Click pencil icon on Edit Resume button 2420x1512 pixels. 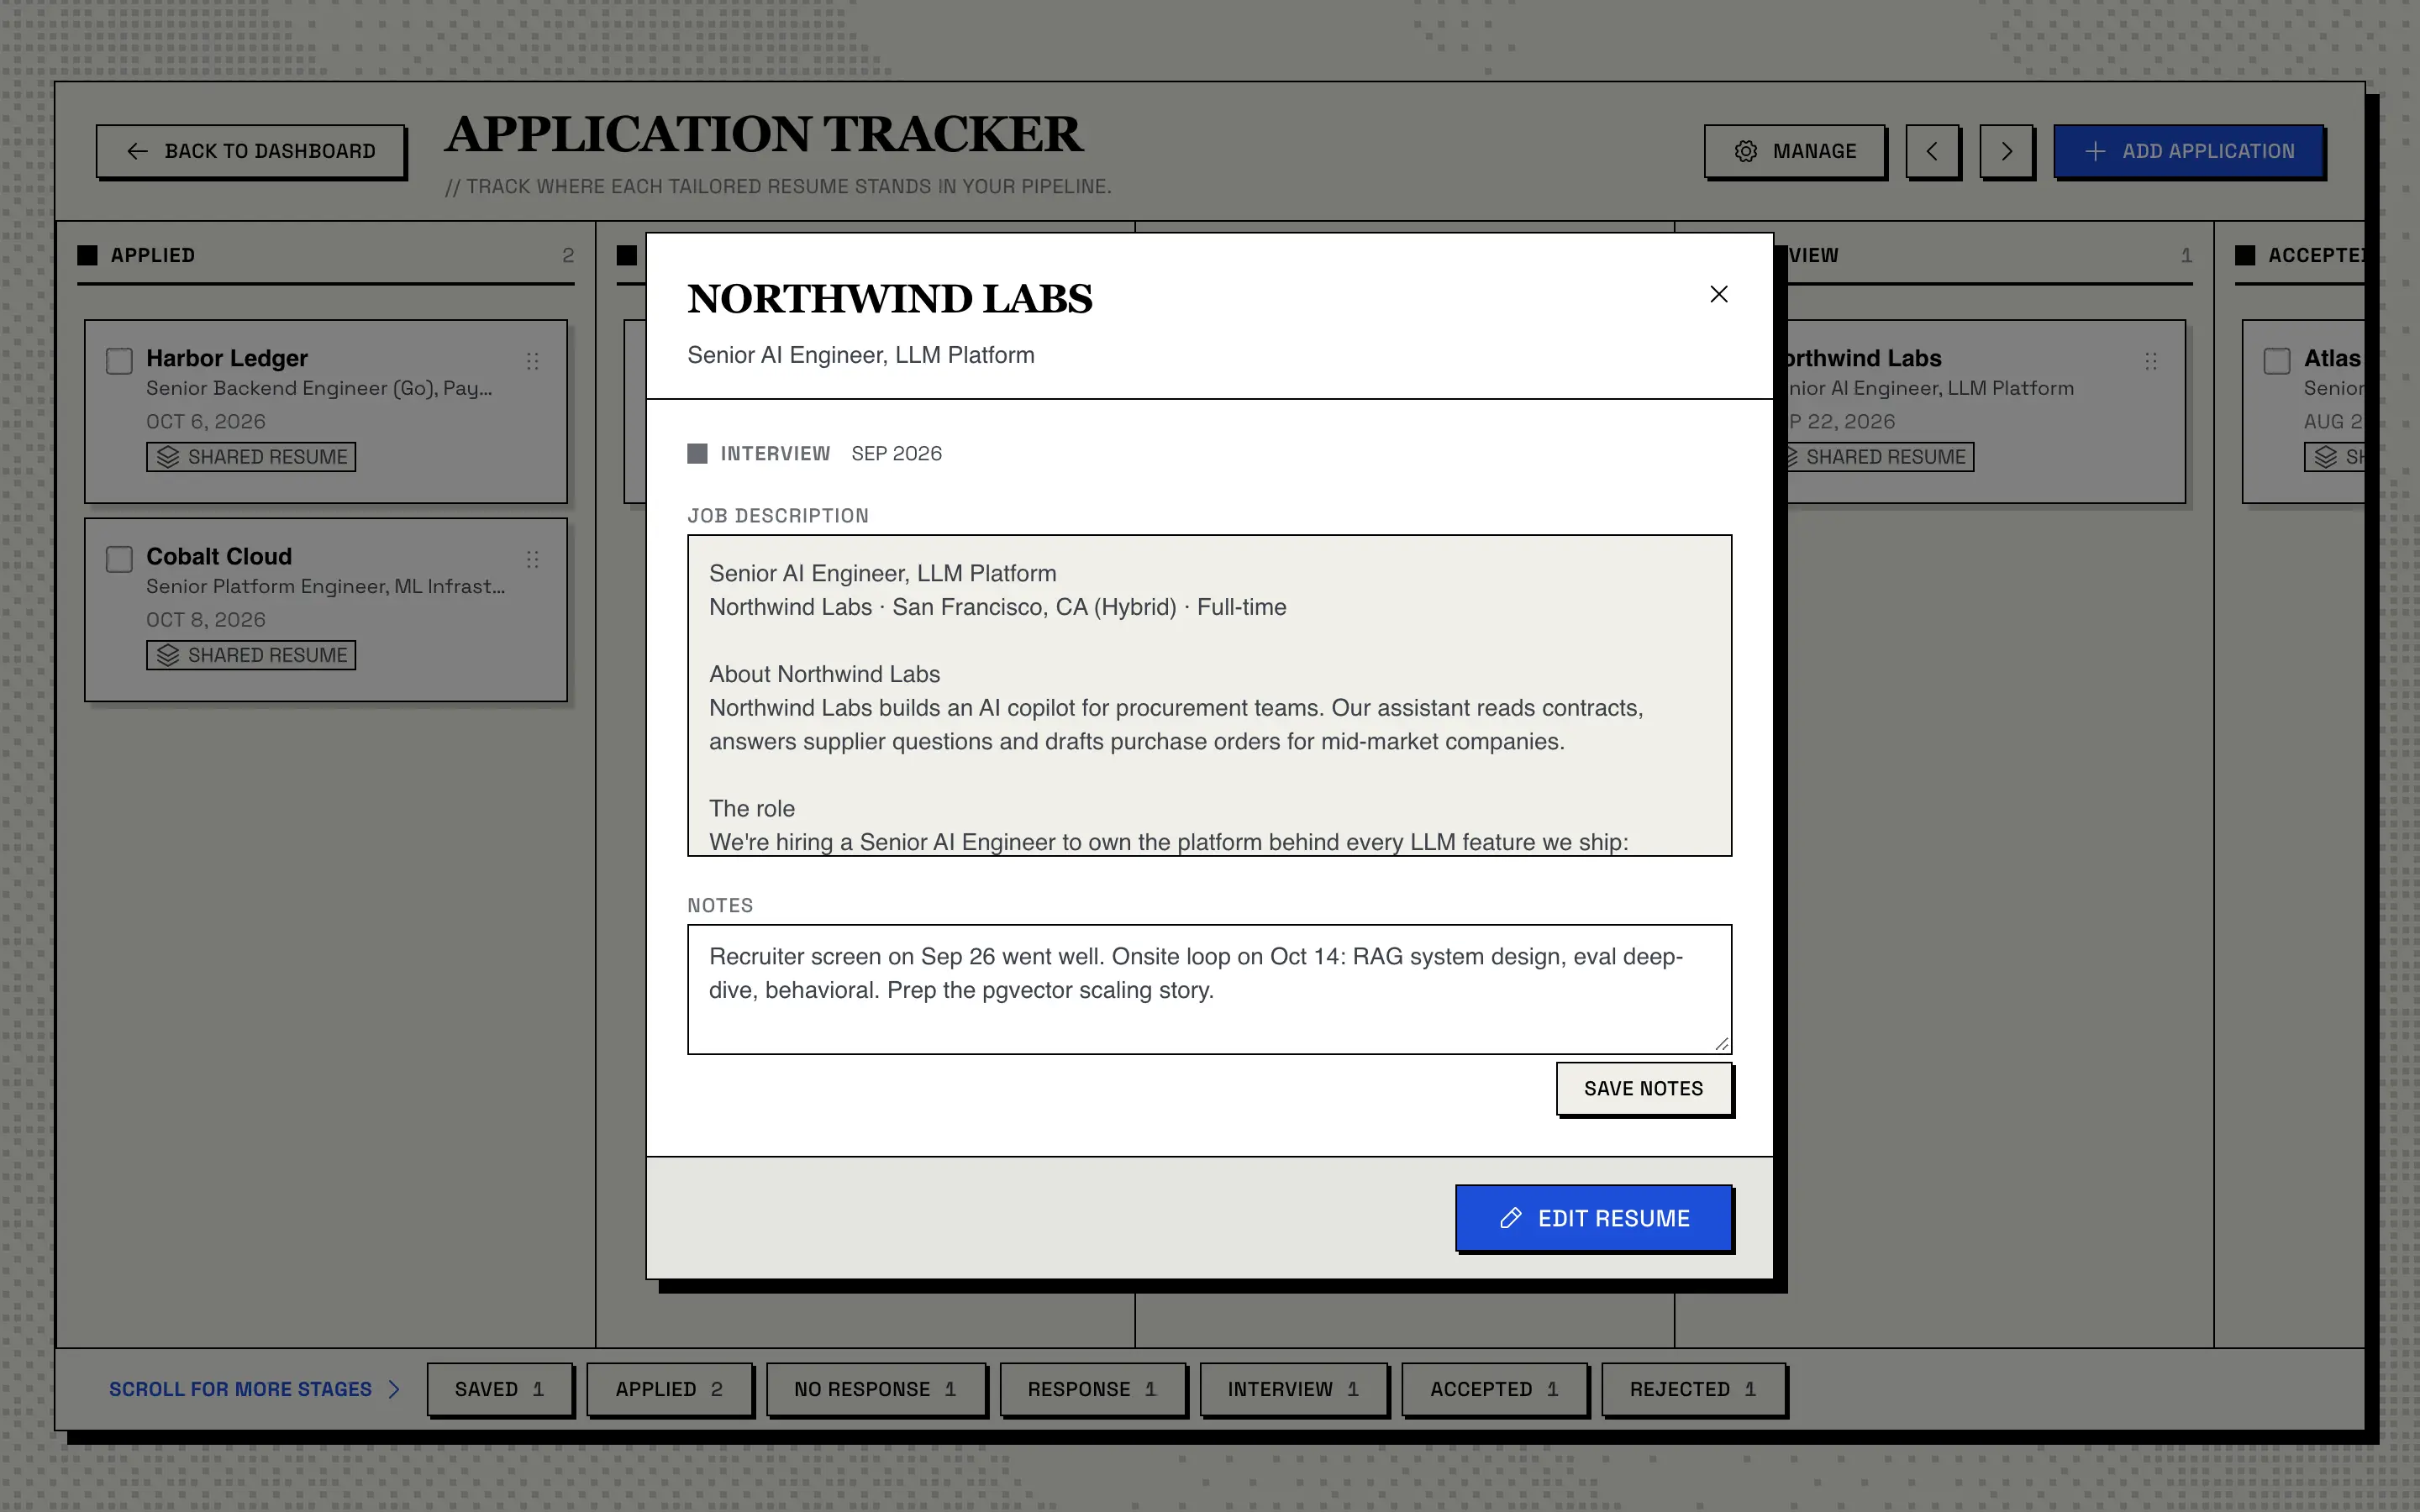pyautogui.click(x=1511, y=1218)
